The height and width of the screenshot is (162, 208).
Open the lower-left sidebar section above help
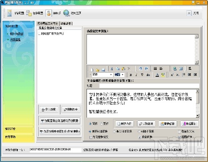pyautogui.click(x=18, y=129)
